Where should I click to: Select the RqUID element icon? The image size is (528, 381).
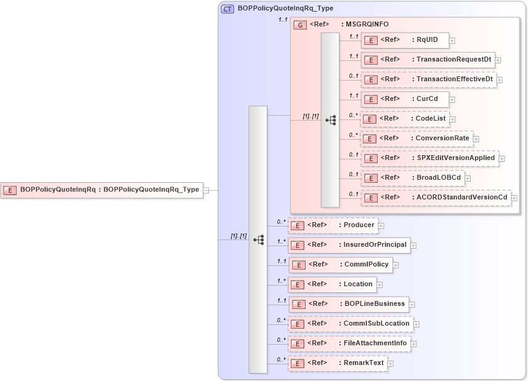371,40
